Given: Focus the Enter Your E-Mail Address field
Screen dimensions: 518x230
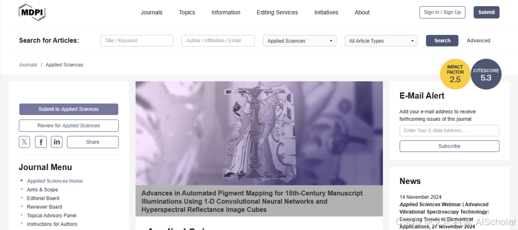Looking at the screenshot, I should (x=449, y=131).
